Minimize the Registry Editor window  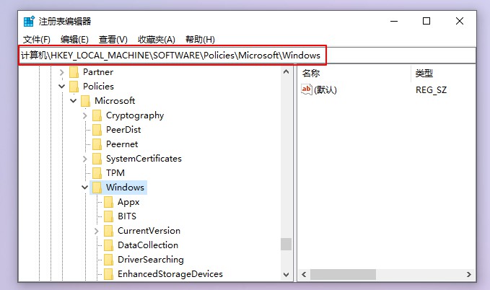tap(394, 21)
